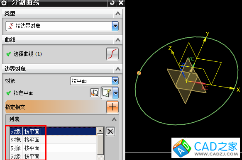Viewport: 242px width, 160px height.
Task: Collapse the 曲线 section
Action: click(118, 40)
